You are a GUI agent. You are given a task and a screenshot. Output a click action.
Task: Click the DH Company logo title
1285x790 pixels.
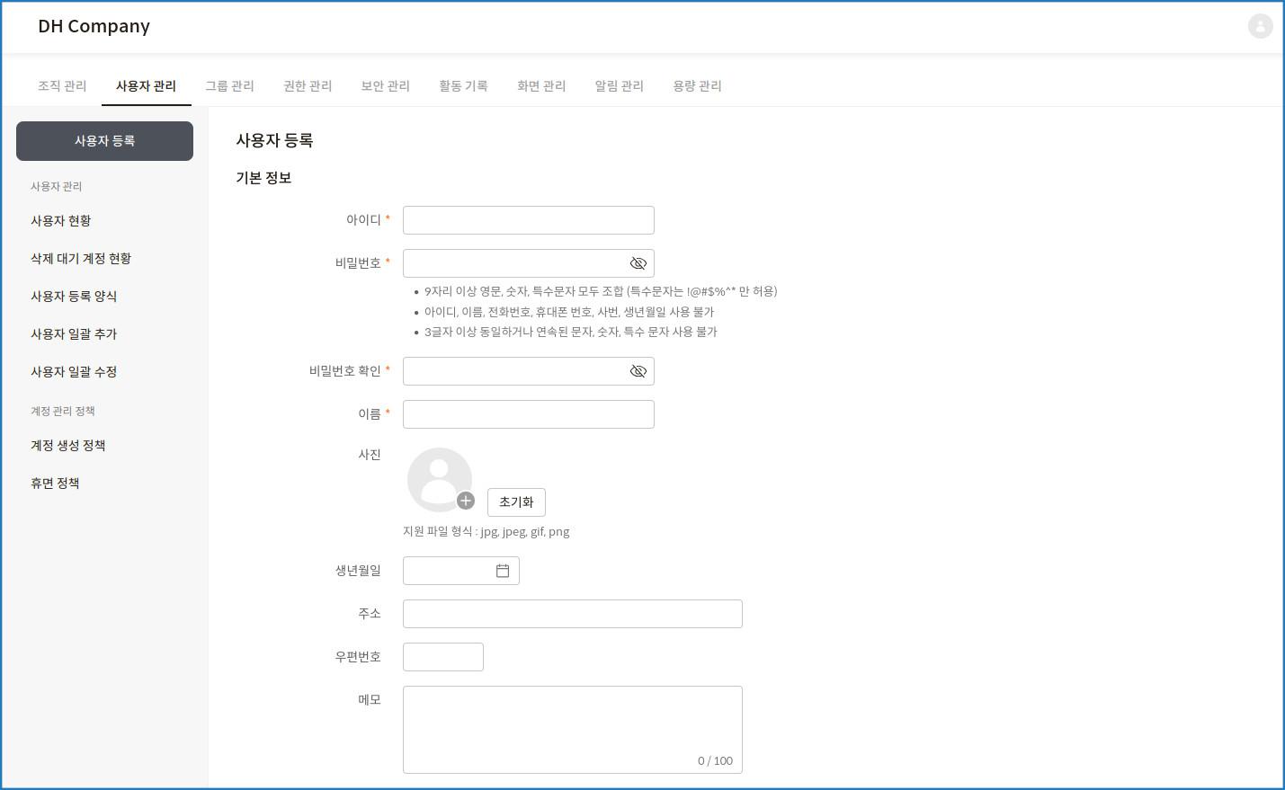click(x=94, y=26)
